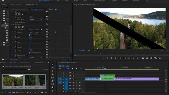The width and height of the screenshot is (169, 95).
Task: Select the Track Select Forward tool
Action: point(53,68)
